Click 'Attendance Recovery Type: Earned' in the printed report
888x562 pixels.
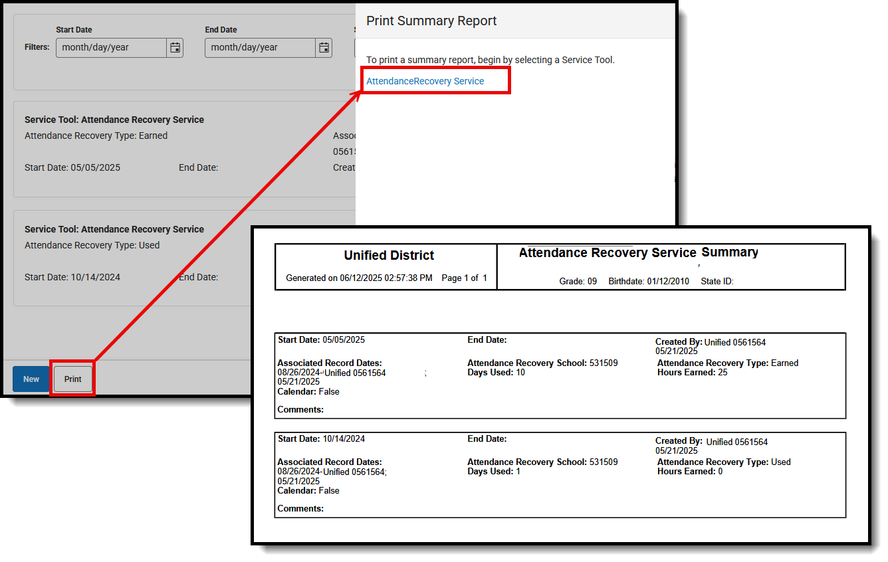[x=728, y=363]
